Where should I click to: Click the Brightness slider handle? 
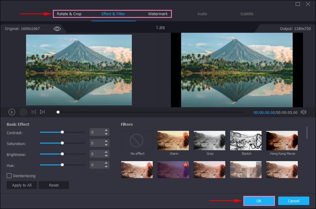62,154
